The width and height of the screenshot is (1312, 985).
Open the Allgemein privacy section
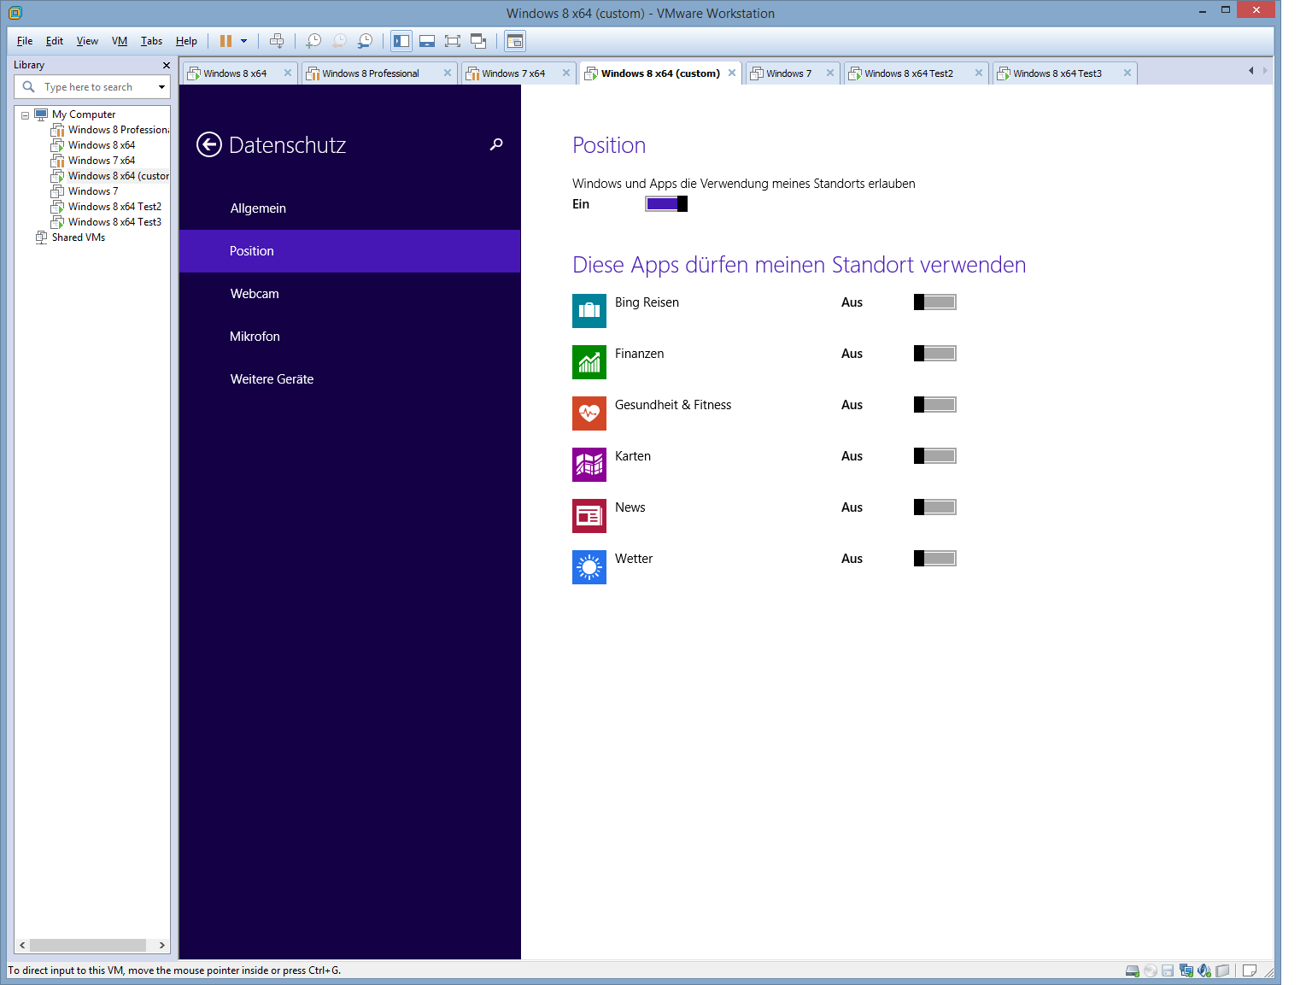pos(349,208)
